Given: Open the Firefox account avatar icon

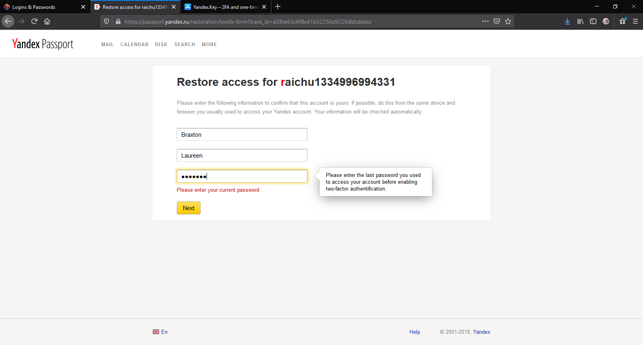Looking at the screenshot, I should [x=606, y=21].
